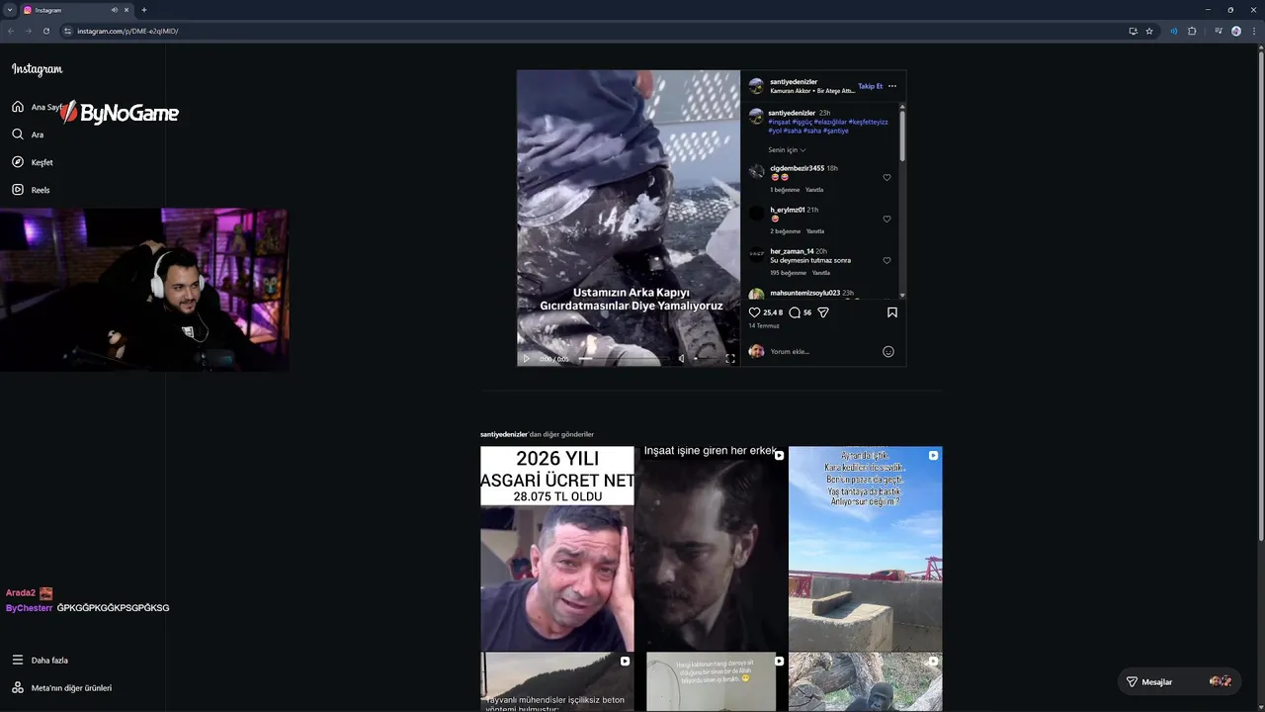Open Meta'nın diğer ürünleri
Viewport: 1265px width, 712px height.
[61, 688]
